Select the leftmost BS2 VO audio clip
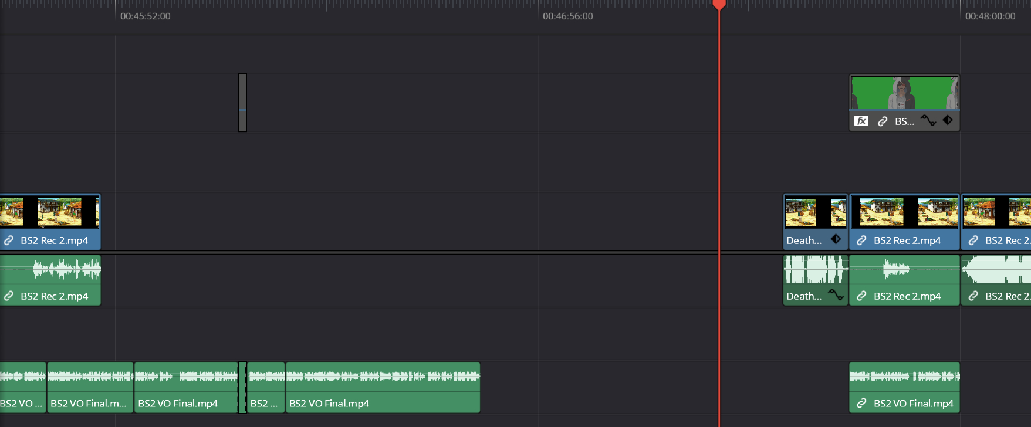The height and width of the screenshot is (427, 1031). pos(22,387)
